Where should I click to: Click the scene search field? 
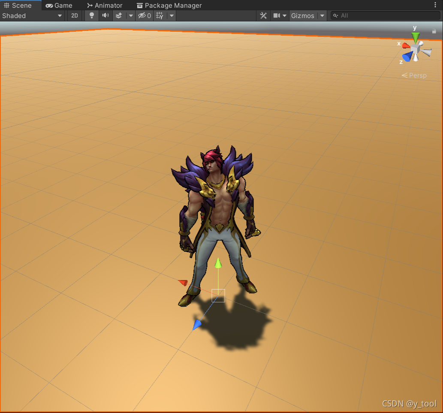[x=386, y=15]
